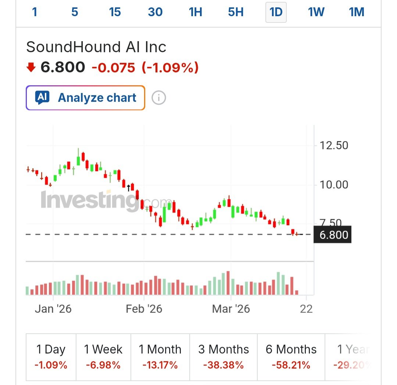This screenshot has width=397, height=385.
Task: Open the info tooltip beside Analyze chart
Action: [158, 98]
